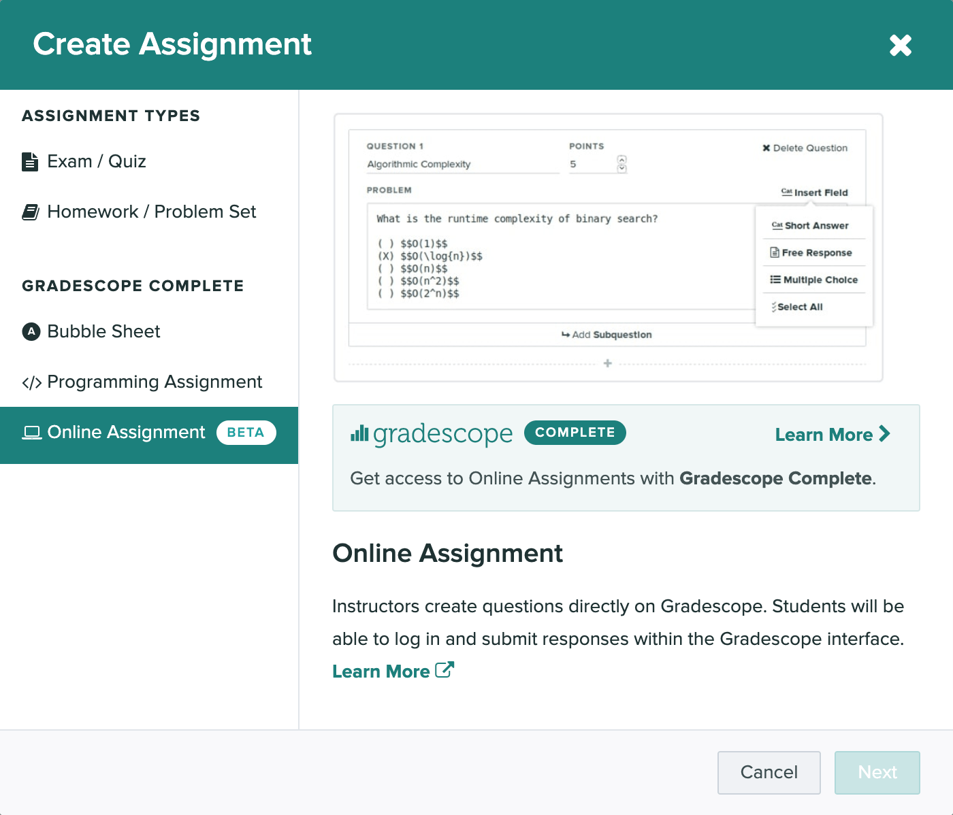The height and width of the screenshot is (815, 953).
Task: Click the plus add-question icon in preview
Action: [608, 363]
